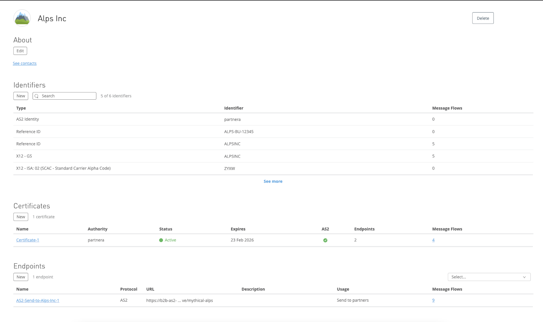This screenshot has width=543, height=322.
Task: Expand identifiers with See more
Action: pyautogui.click(x=273, y=181)
